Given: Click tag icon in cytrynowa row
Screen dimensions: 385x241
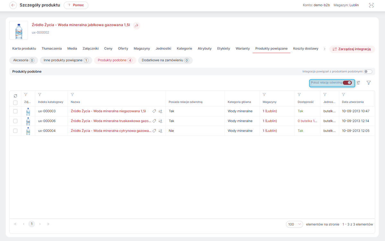Looking at the screenshot, I should [154, 131].
